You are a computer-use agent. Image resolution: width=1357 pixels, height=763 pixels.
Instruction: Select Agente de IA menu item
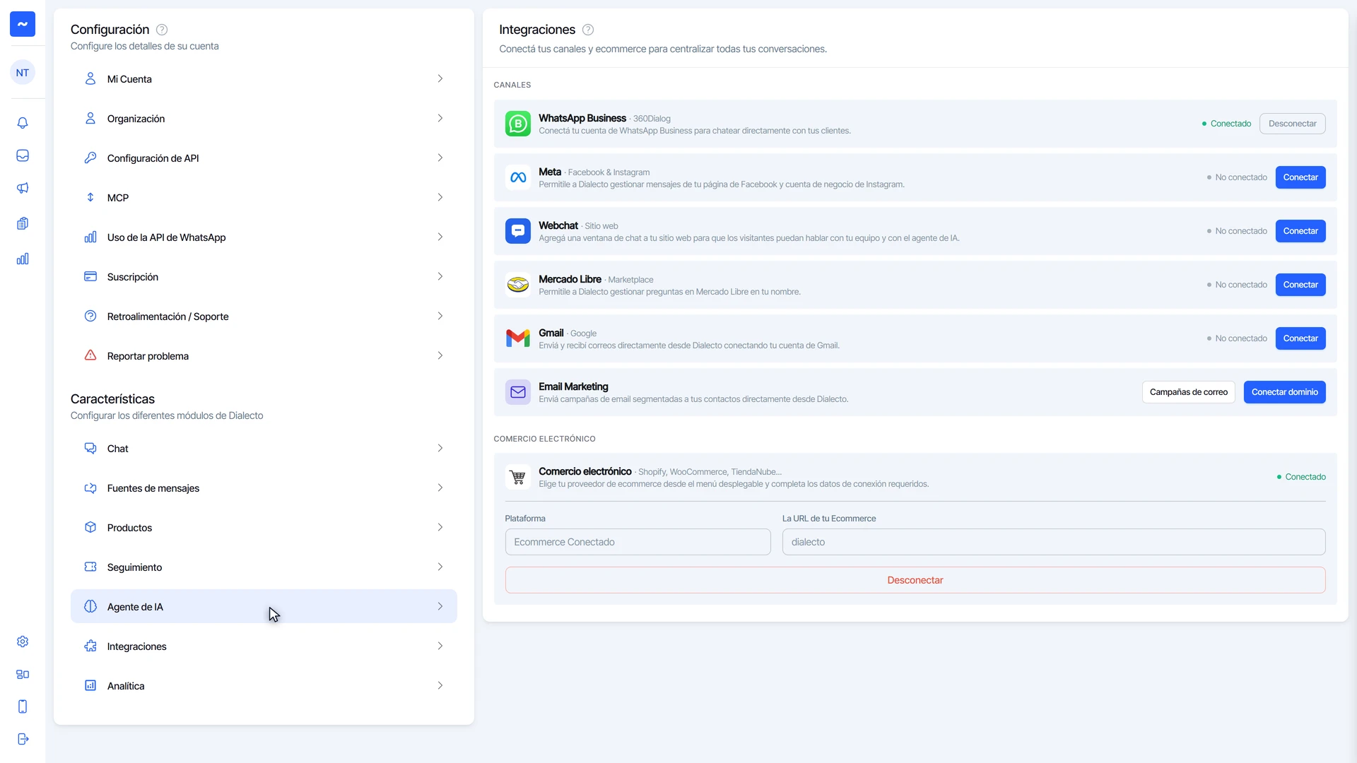(264, 606)
